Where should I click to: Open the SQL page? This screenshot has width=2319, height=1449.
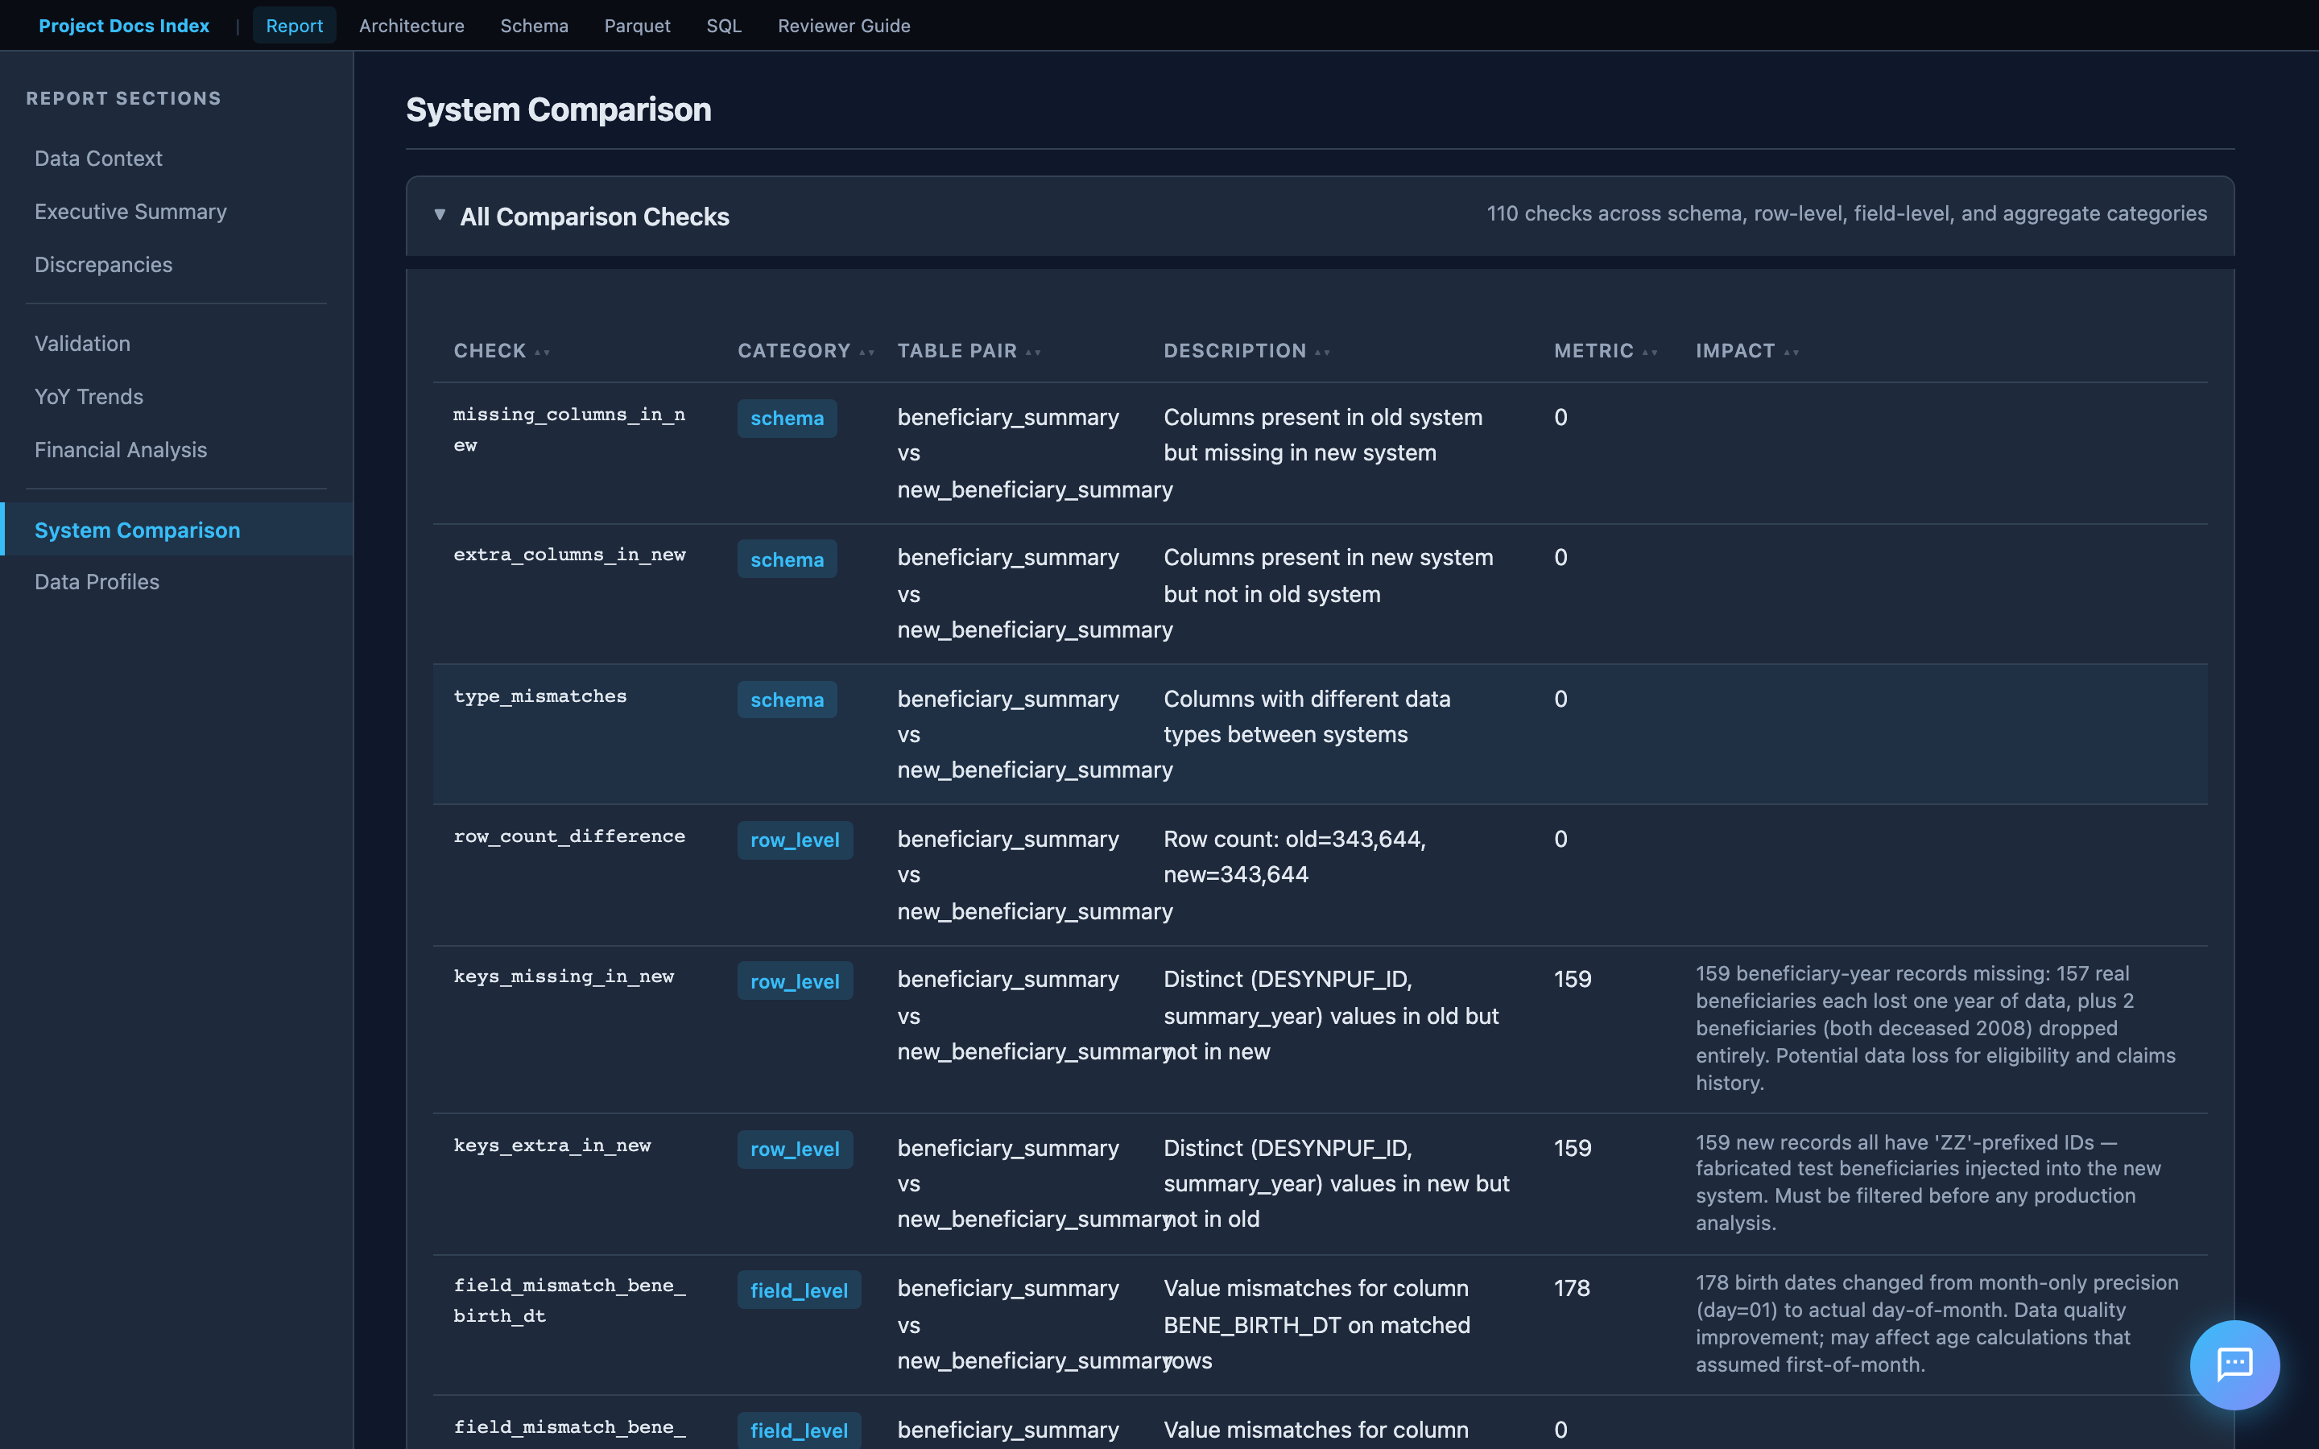coord(724,26)
